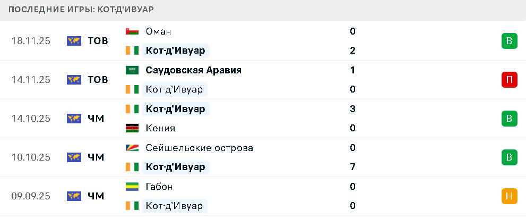Viewport: 526px width, 218px height.
Task: Click the Gabon flag icon
Action: click(132, 187)
